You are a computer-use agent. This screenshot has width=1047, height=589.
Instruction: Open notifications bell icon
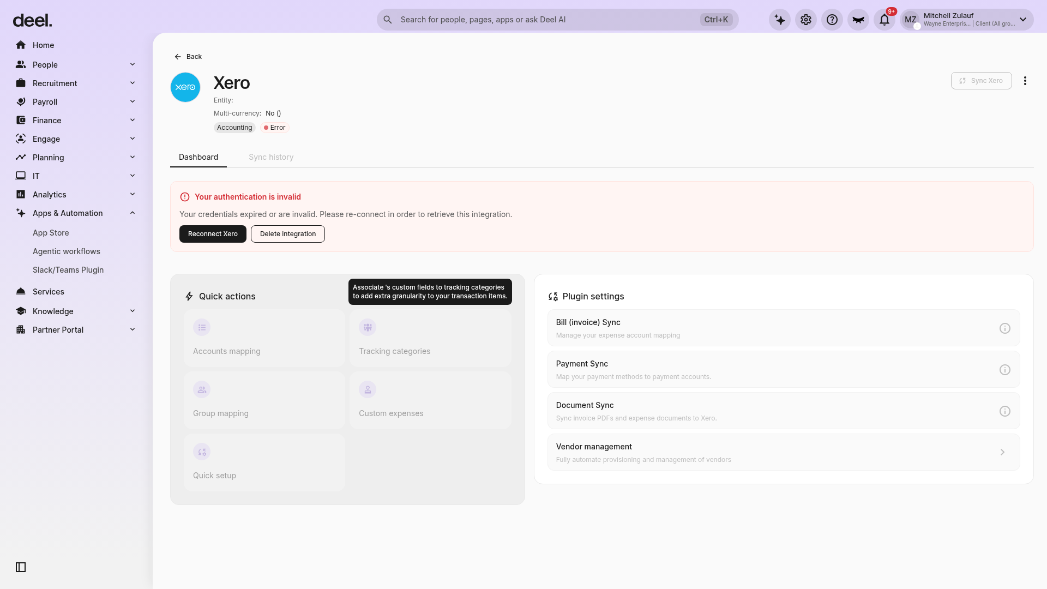point(884,20)
